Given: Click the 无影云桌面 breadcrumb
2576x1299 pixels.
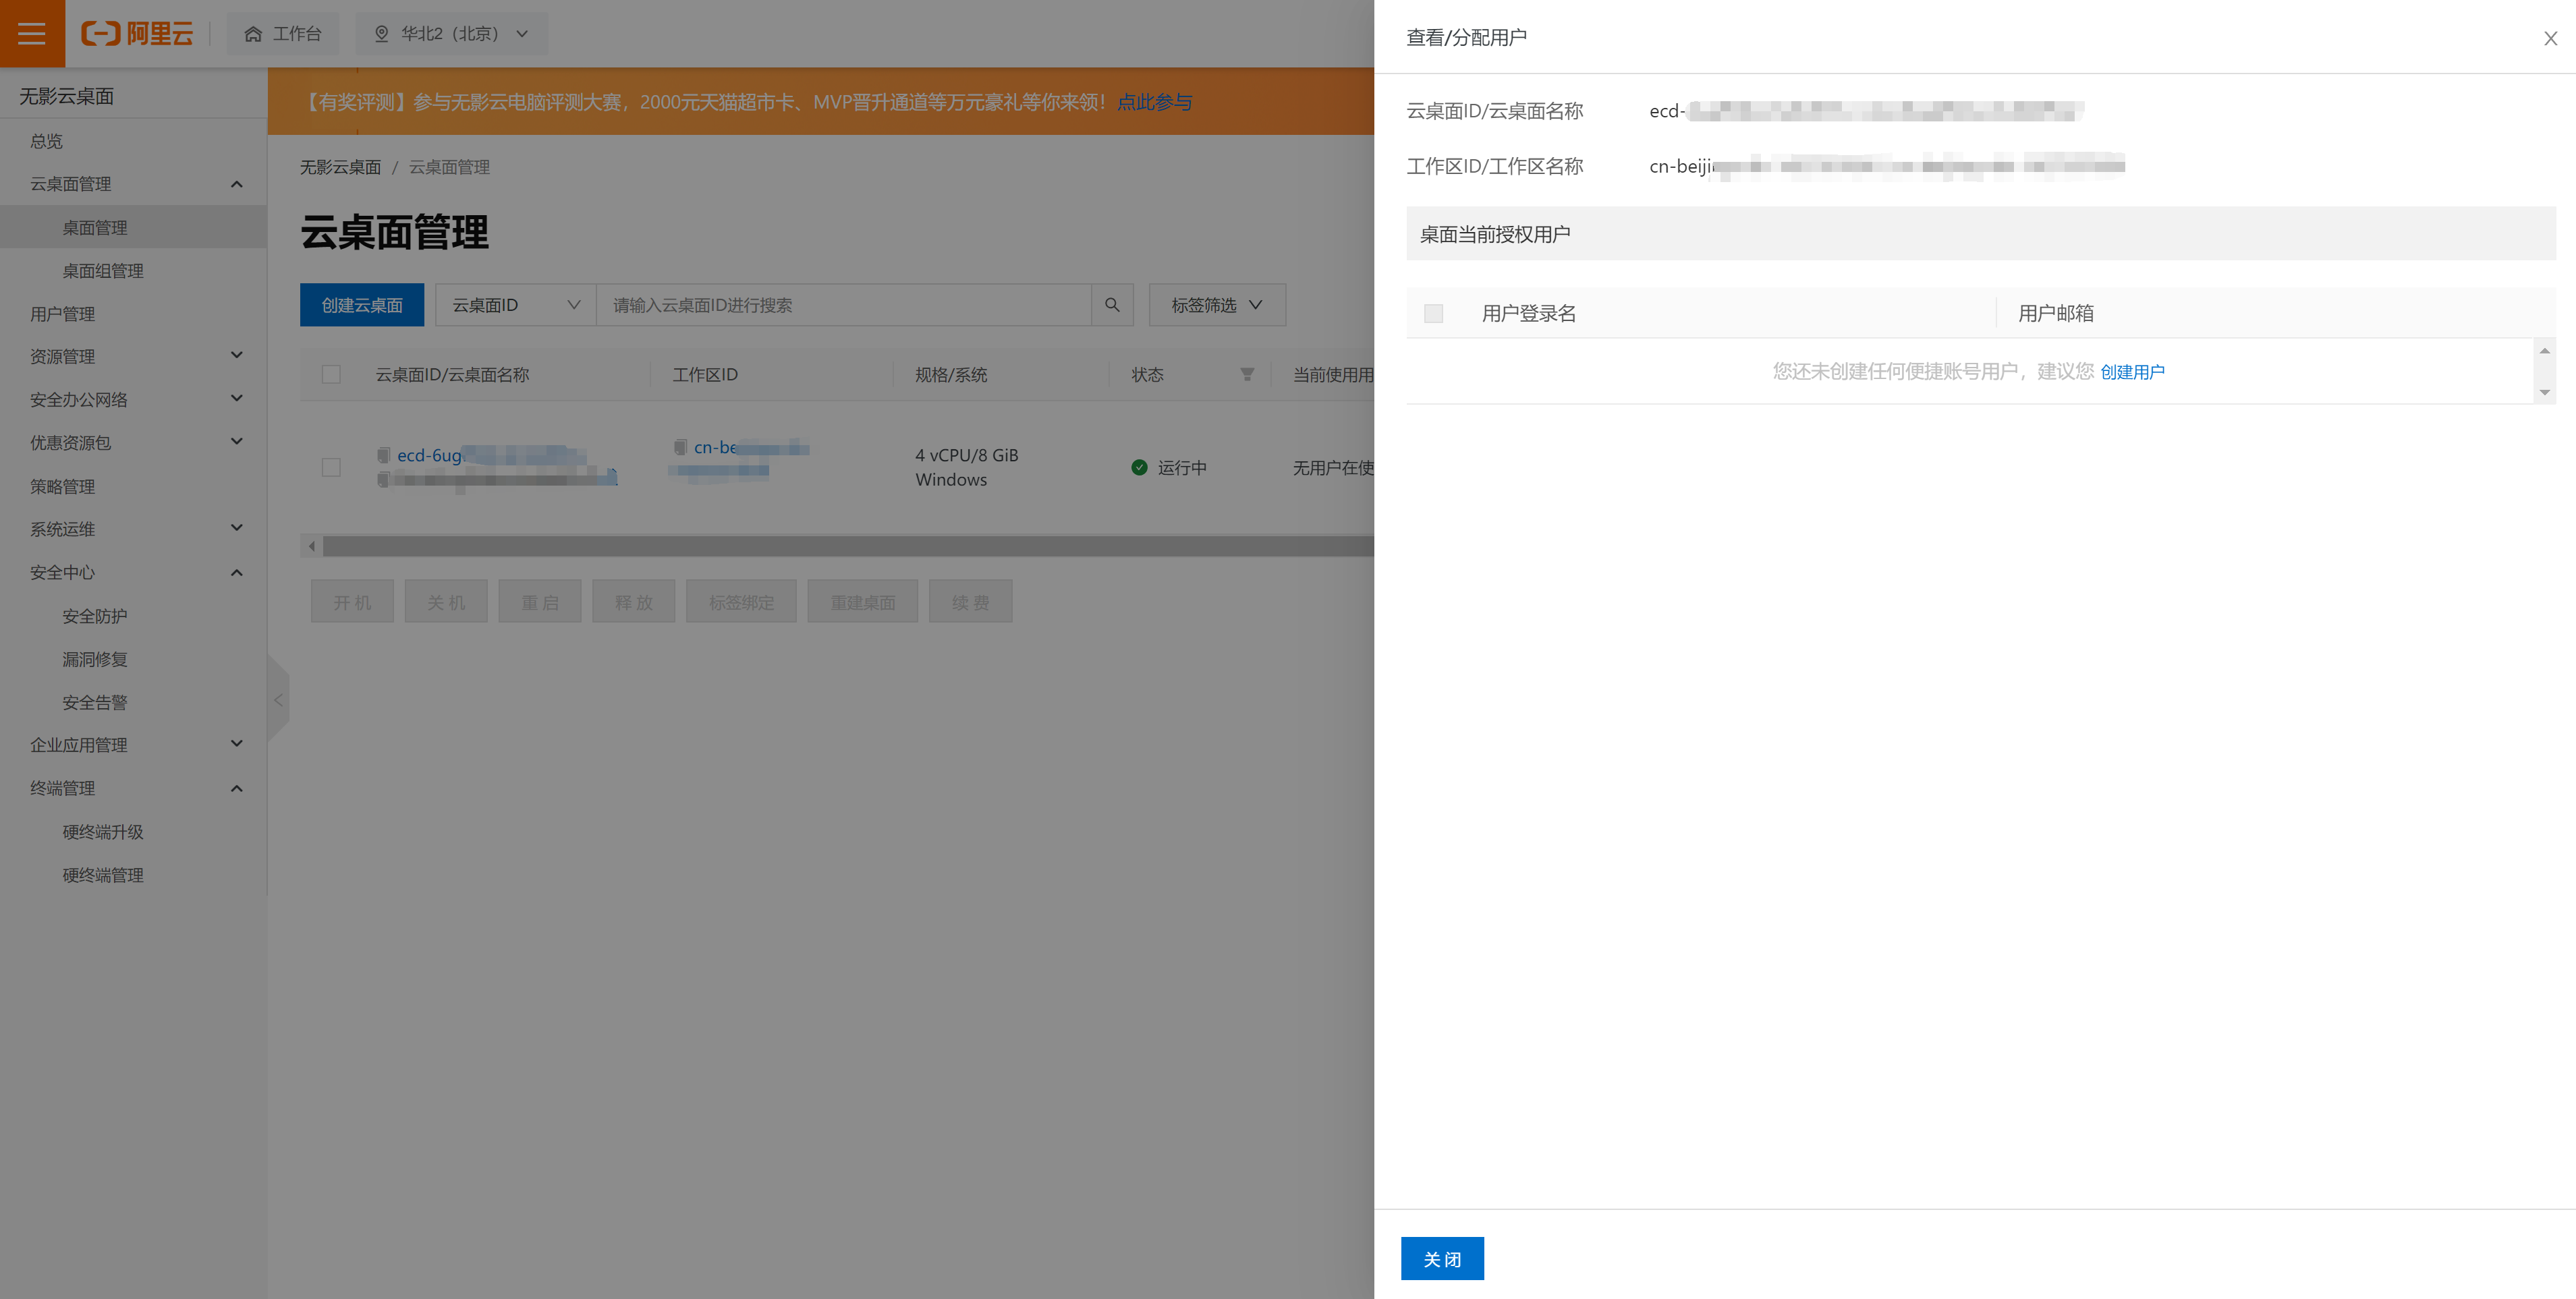Looking at the screenshot, I should (x=340, y=167).
